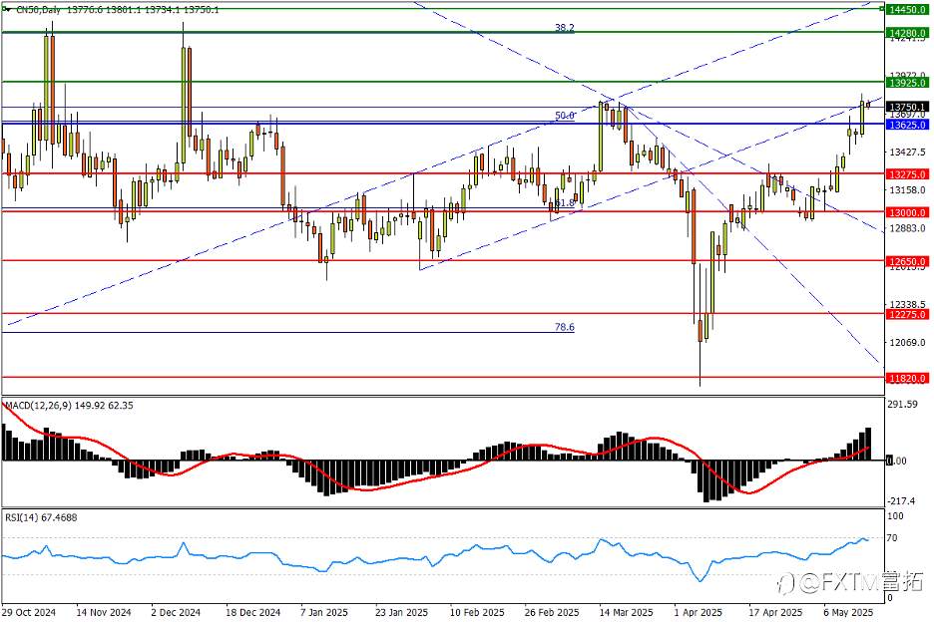Click the 14280.0 green price label
Image resolution: width=934 pixels, height=622 pixels.
907,33
